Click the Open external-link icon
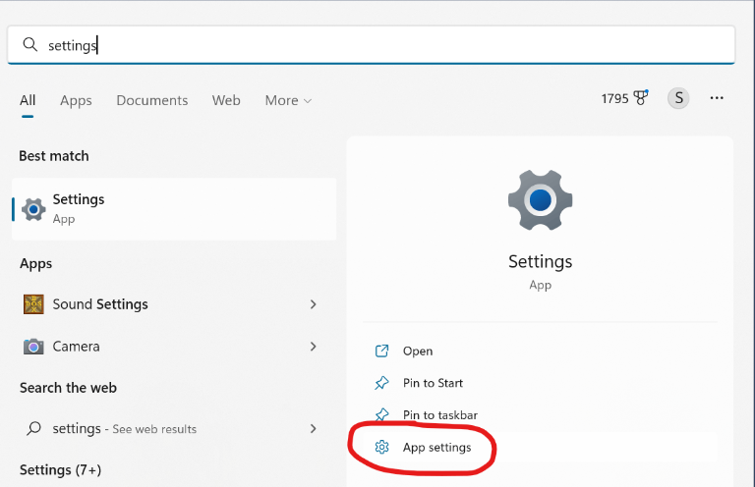The image size is (755, 487). tap(381, 351)
